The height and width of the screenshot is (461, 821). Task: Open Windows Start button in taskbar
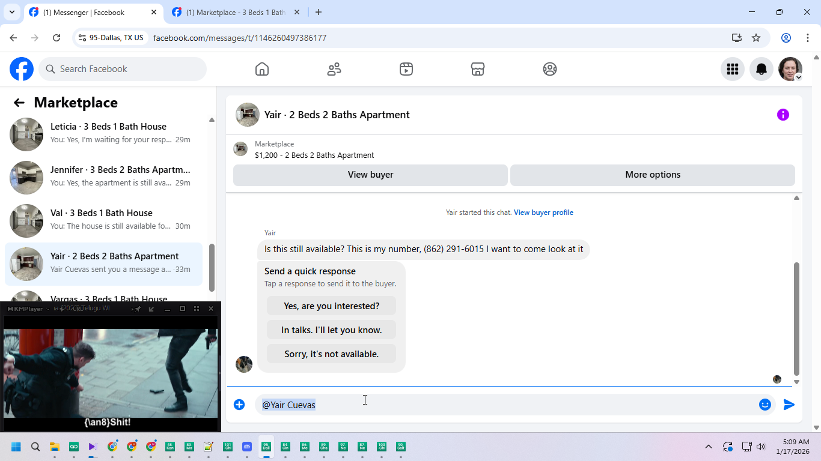(16, 447)
